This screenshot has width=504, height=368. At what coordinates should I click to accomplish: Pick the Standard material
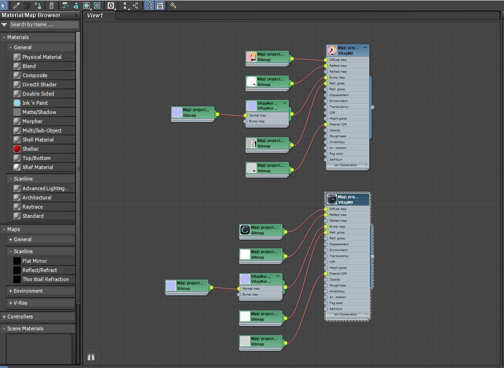click(x=44, y=216)
